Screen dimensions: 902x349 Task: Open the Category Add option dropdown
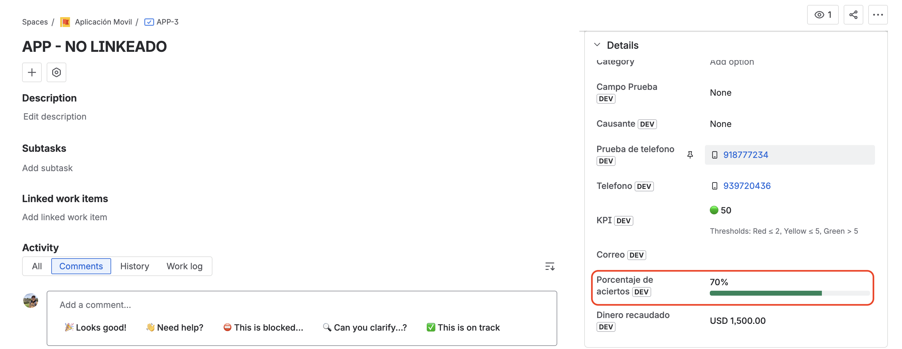[x=732, y=62]
